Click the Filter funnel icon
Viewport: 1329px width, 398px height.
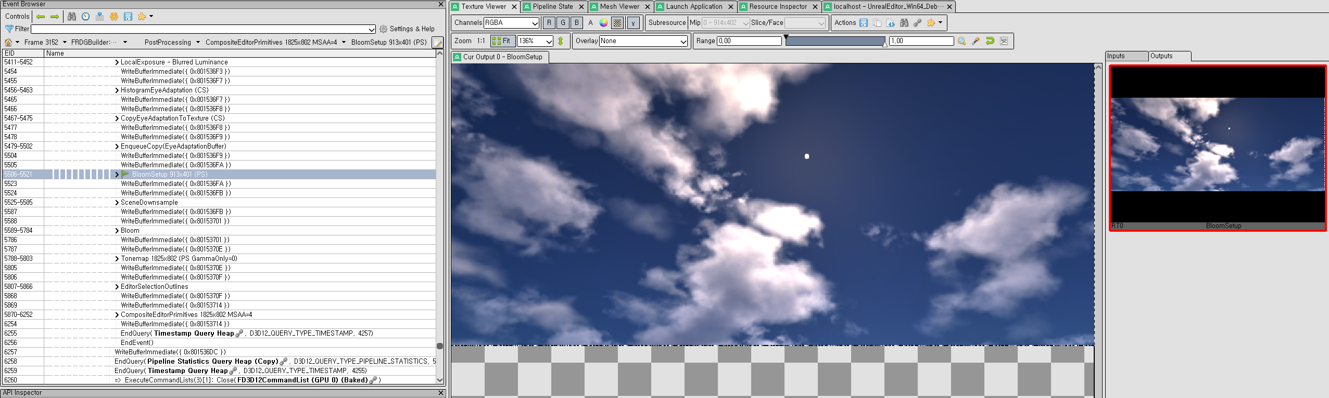9,29
